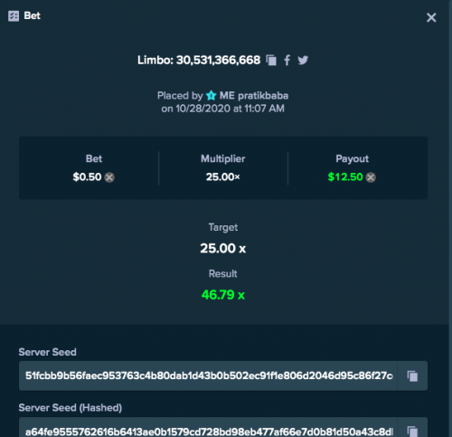Click the currency icon next to $0.50
Image resolution: width=452 pixels, height=437 pixels.
click(109, 177)
